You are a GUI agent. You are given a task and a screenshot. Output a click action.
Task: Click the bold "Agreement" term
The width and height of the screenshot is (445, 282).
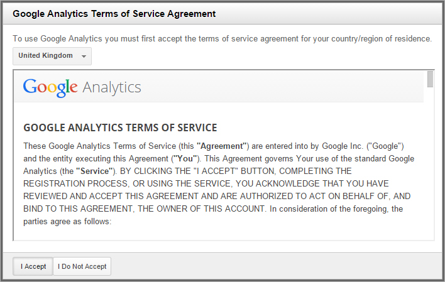tap(222, 146)
